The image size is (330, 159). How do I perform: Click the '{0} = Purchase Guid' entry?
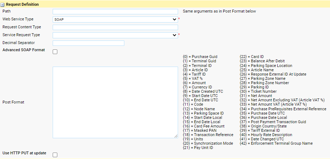point(200,57)
